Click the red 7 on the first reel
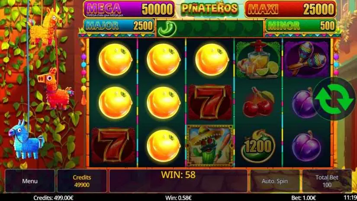This screenshot has height=201, width=357. pos(113,145)
